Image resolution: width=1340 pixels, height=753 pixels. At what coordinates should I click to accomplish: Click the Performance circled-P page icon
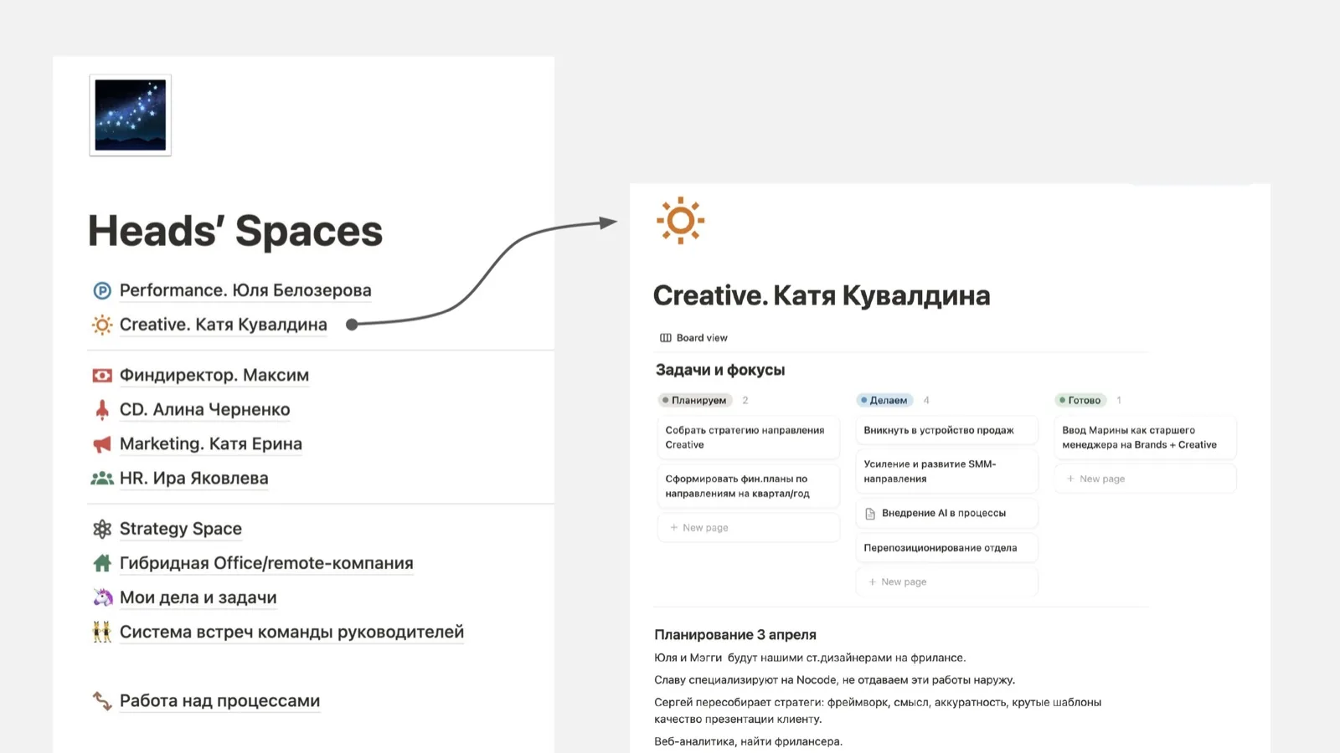(102, 290)
